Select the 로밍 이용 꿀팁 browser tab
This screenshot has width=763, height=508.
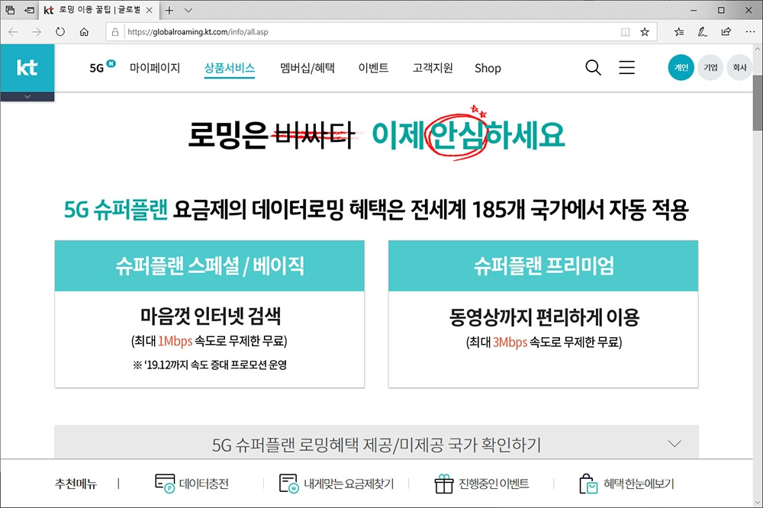[x=98, y=10]
